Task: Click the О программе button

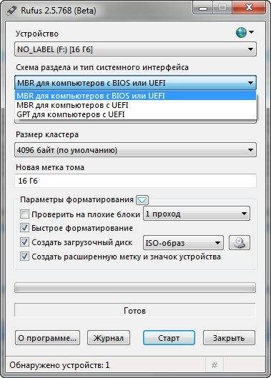Action: point(47,338)
